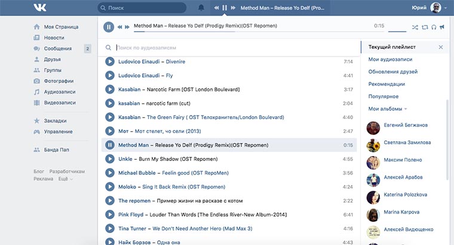Select Обновления друзей tab

coord(393,72)
